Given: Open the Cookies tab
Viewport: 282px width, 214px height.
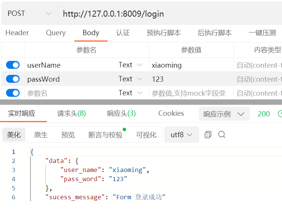Looking at the screenshot, I should (x=171, y=113).
